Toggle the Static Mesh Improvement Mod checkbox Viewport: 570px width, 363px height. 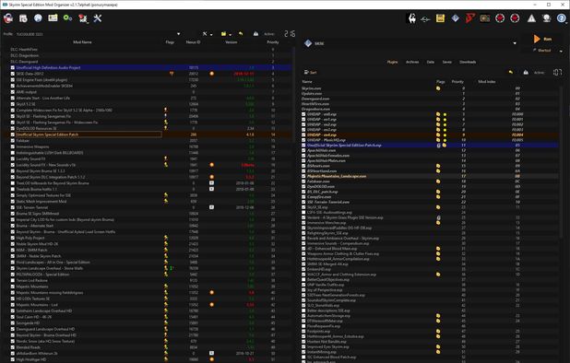13,201
